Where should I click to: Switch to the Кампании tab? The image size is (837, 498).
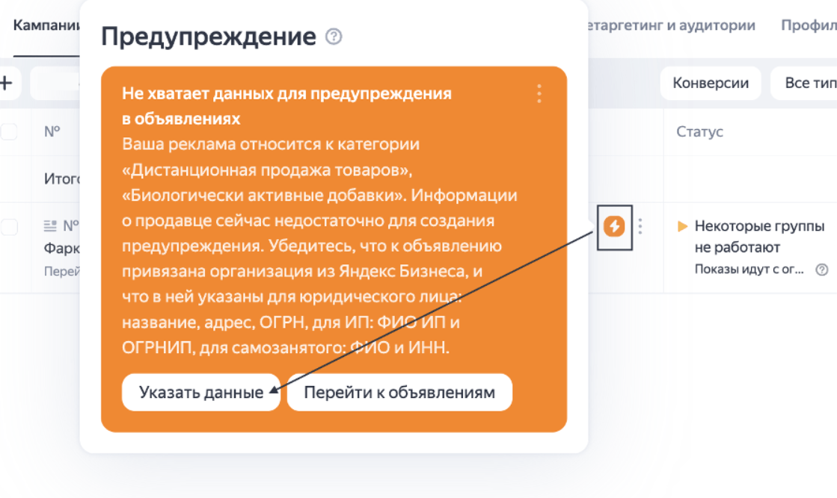(46, 25)
